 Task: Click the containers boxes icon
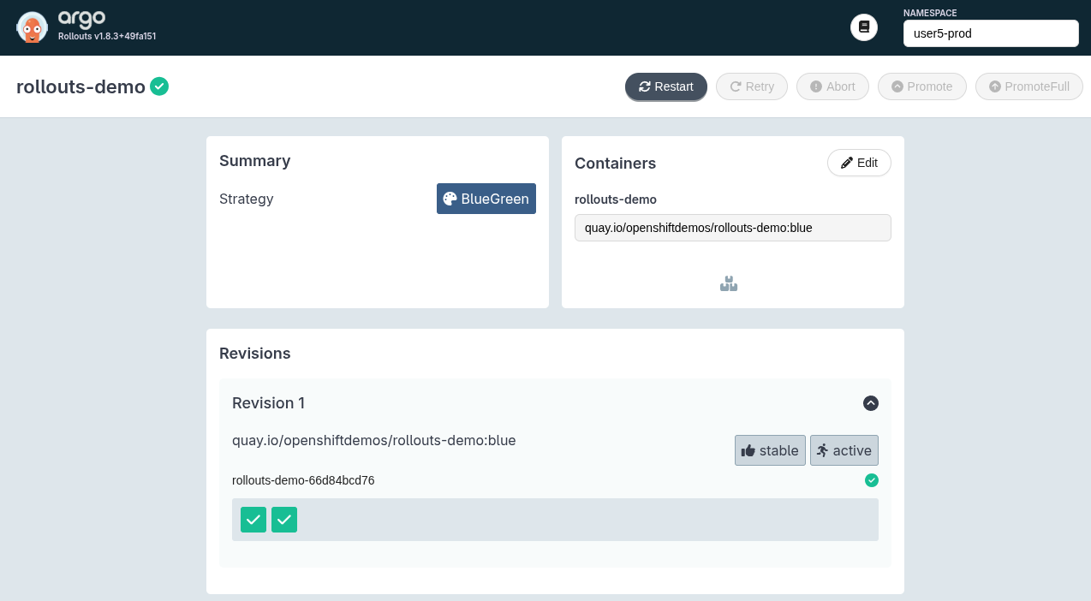coord(729,284)
